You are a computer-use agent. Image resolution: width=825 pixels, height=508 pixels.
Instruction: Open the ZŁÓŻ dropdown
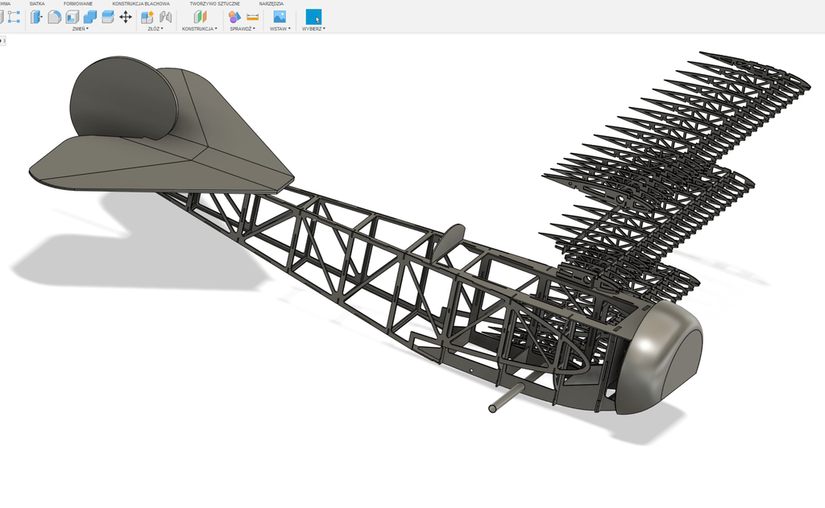pos(155,29)
